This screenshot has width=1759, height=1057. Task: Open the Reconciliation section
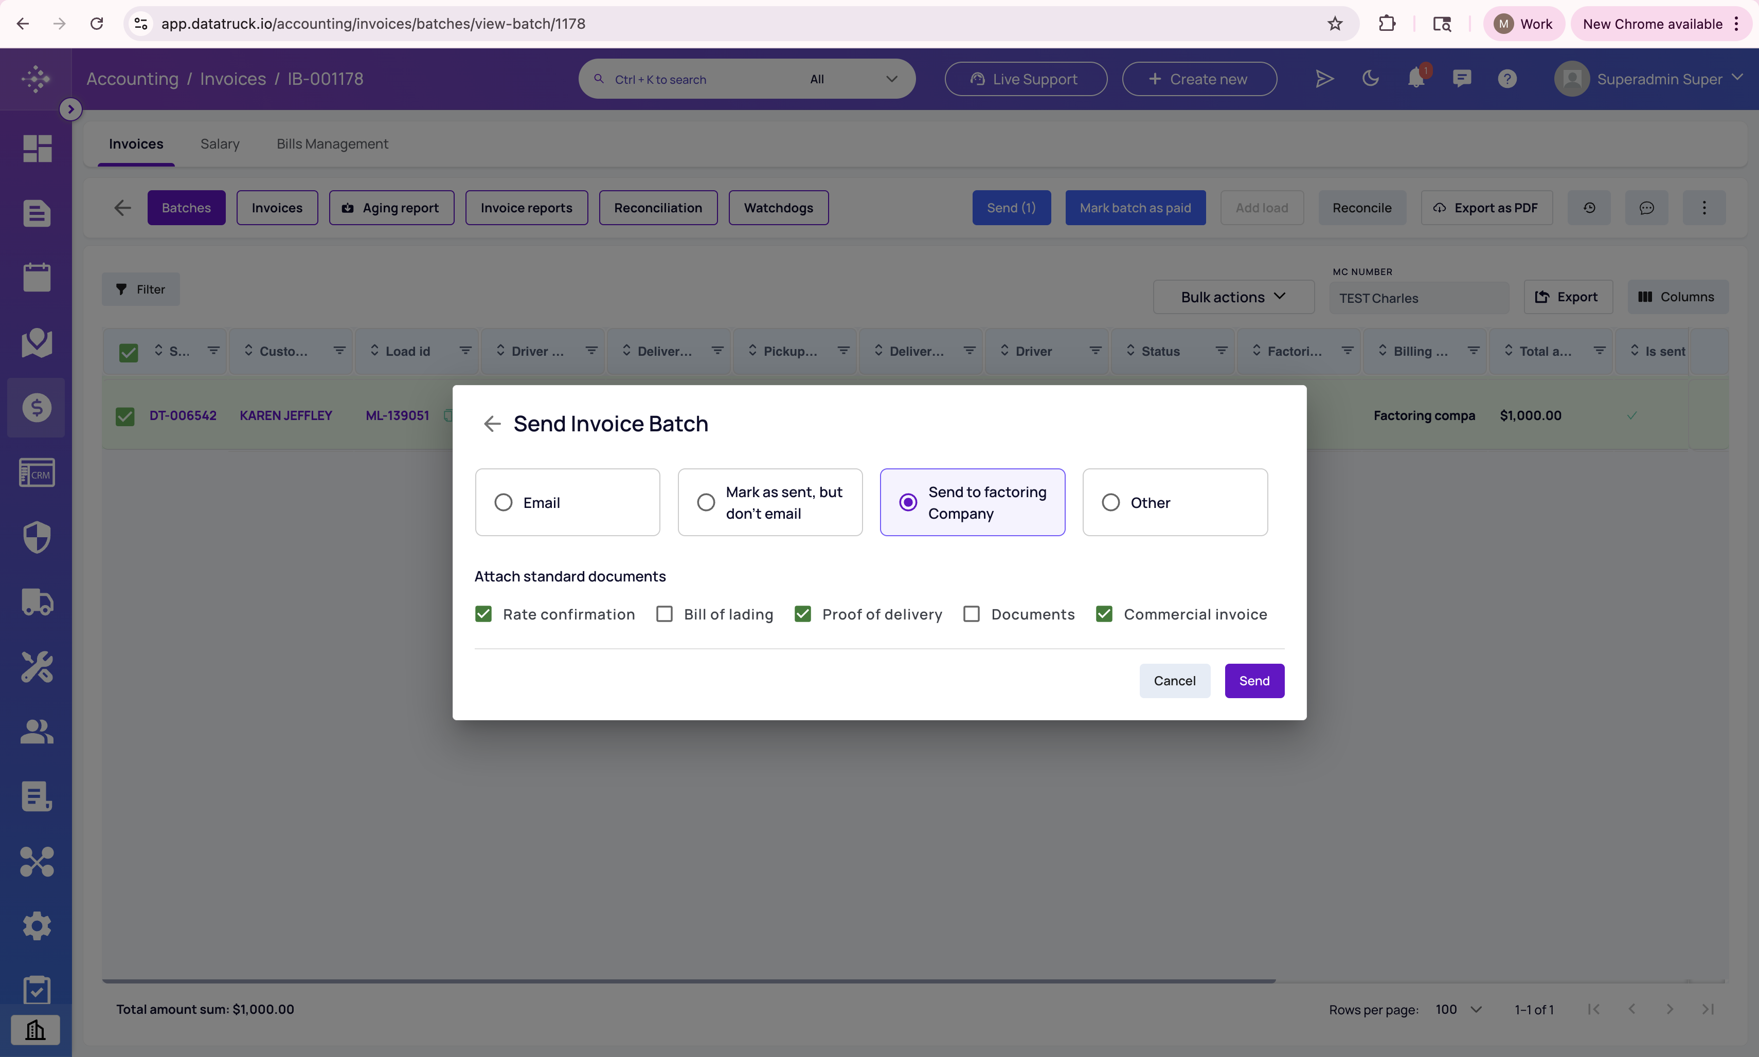(658, 207)
